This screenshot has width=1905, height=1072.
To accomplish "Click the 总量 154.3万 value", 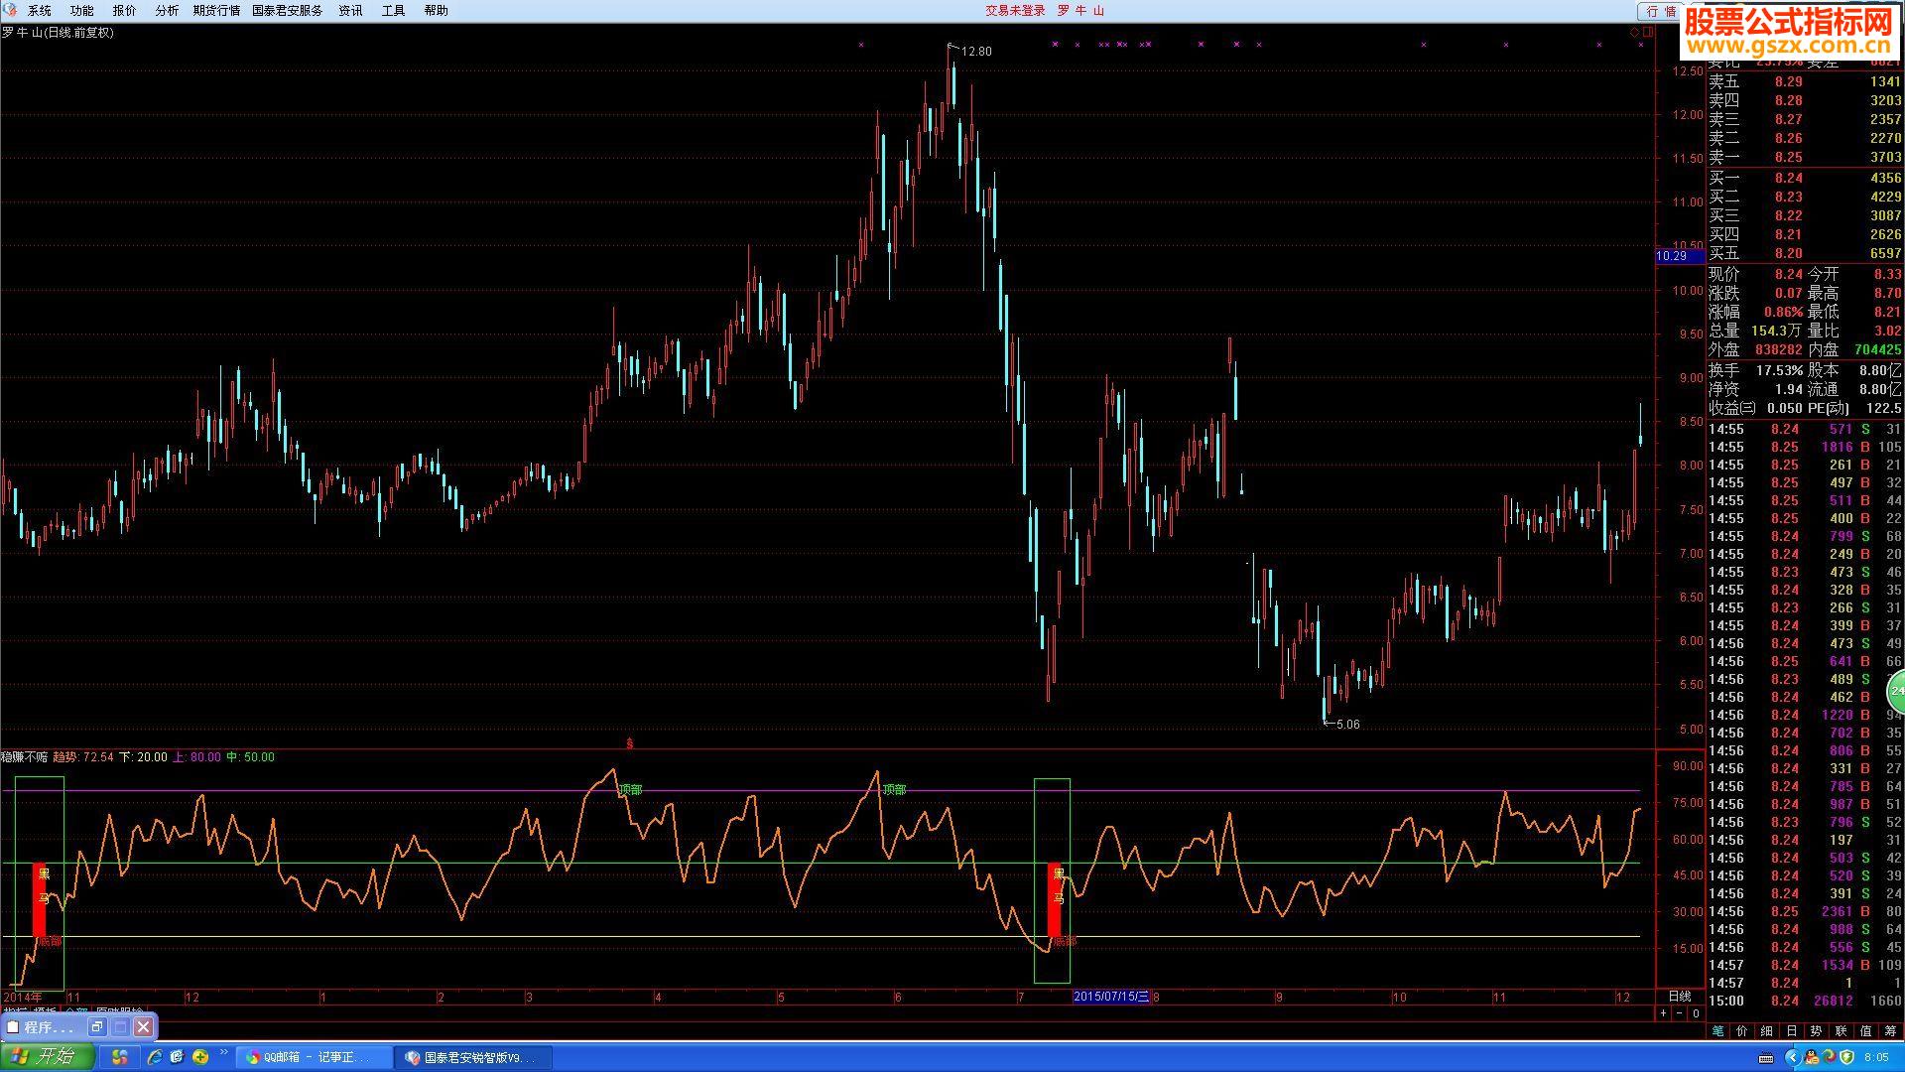I will pyautogui.click(x=1776, y=331).
